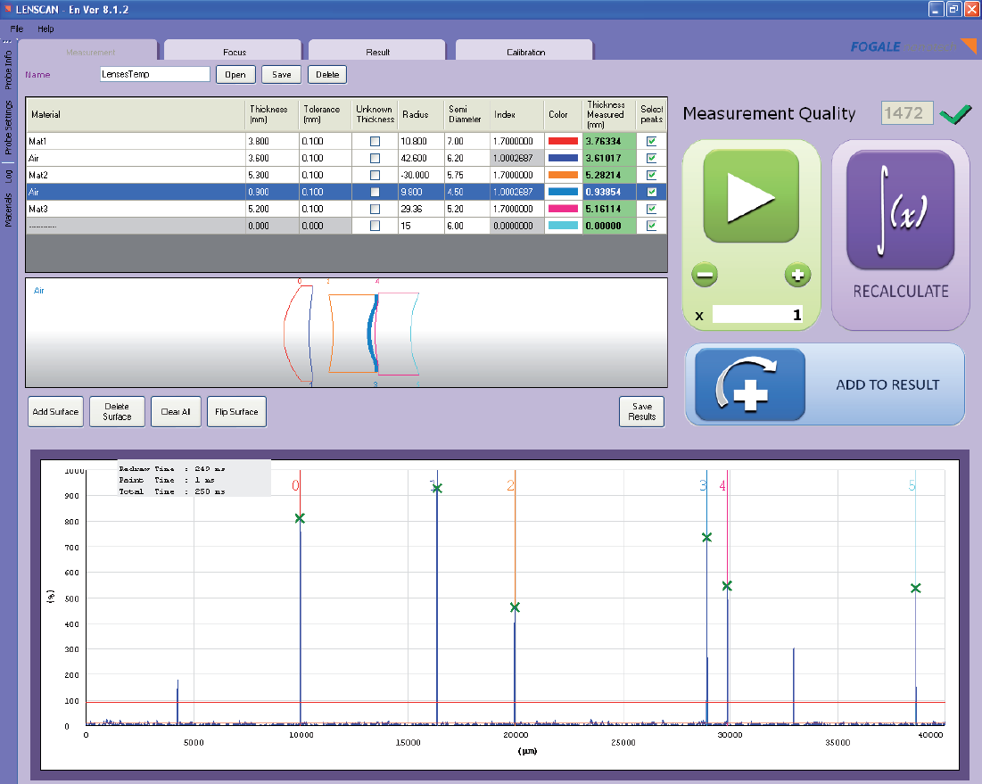This screenshot has height=784, width=982.
Task: Decrease the multiplier with the minus icon
Action: [704, 275]
